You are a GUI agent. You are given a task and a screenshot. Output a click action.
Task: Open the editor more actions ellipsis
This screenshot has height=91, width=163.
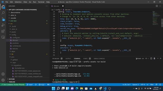[160, 6]
